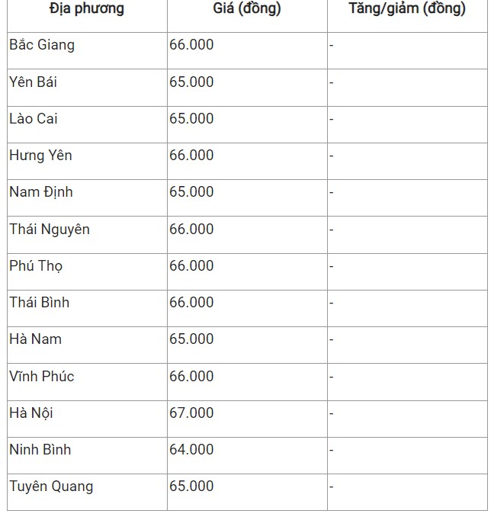Select the Ninh Bình cell
The height and width of the screenshot is (517, 491).
point(40,450)
